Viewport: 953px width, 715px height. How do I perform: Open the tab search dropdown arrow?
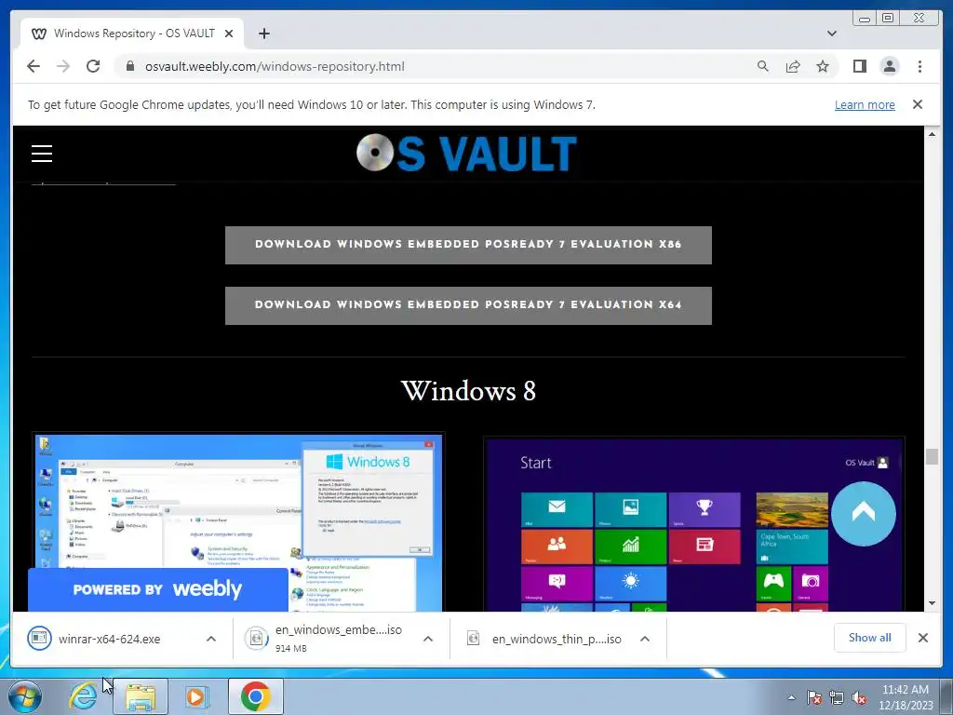coord(831,34)
